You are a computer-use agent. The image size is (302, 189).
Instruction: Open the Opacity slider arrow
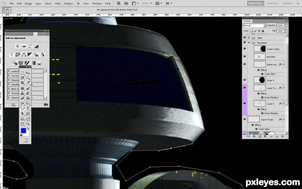point(286,26)
